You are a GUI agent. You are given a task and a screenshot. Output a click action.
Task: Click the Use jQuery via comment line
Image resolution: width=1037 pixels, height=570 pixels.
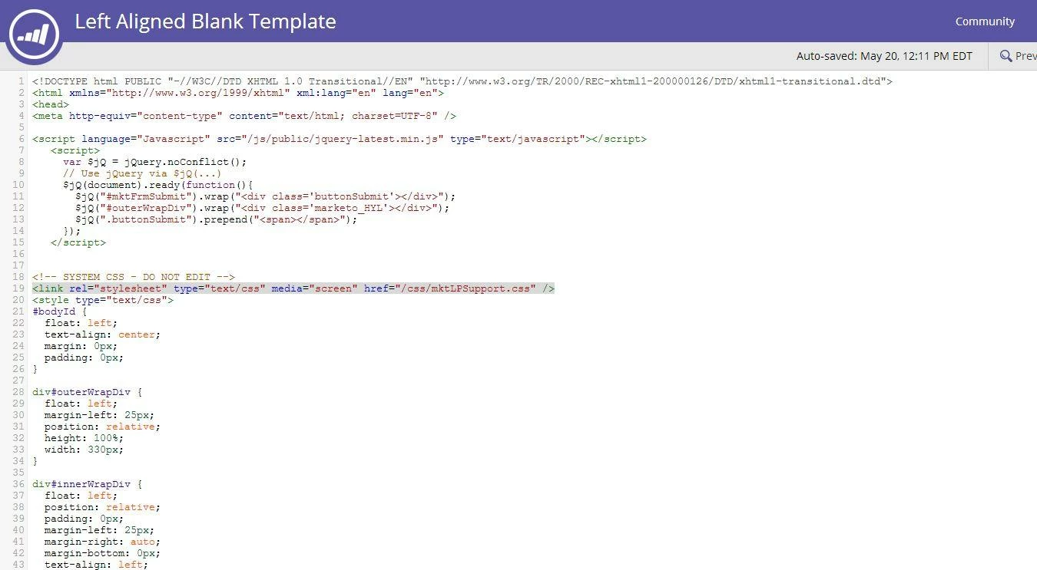point(142,173)
